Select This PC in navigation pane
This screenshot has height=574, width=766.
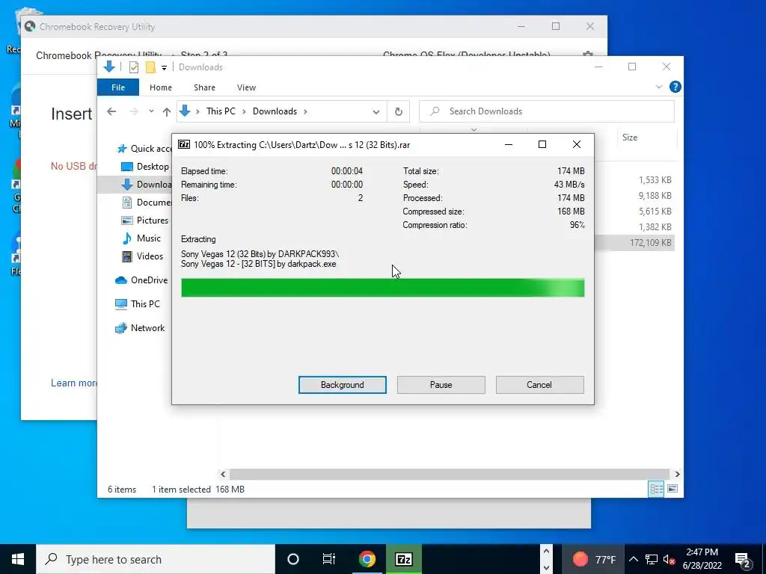[x=138, y=303]
